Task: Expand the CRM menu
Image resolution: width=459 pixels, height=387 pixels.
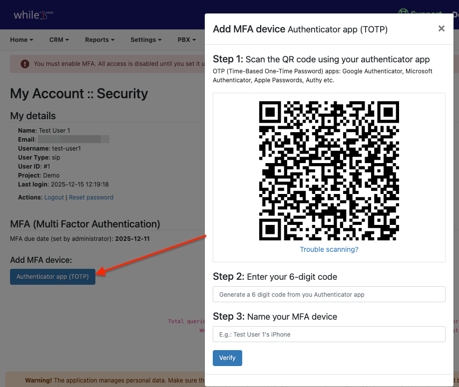Action: 59,40
